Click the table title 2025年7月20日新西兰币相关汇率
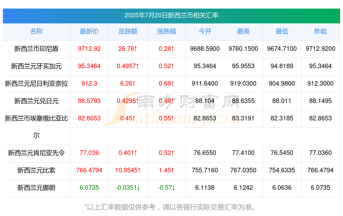The image size is (343, 216). click(x=171, y=15)
